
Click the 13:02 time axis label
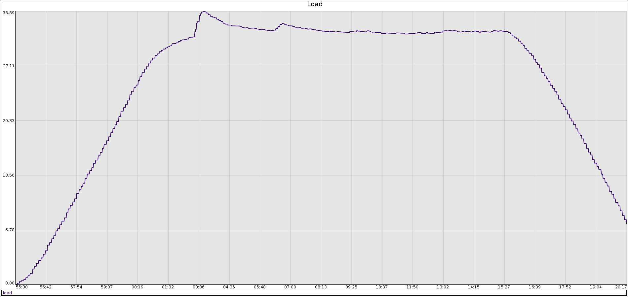443,287
